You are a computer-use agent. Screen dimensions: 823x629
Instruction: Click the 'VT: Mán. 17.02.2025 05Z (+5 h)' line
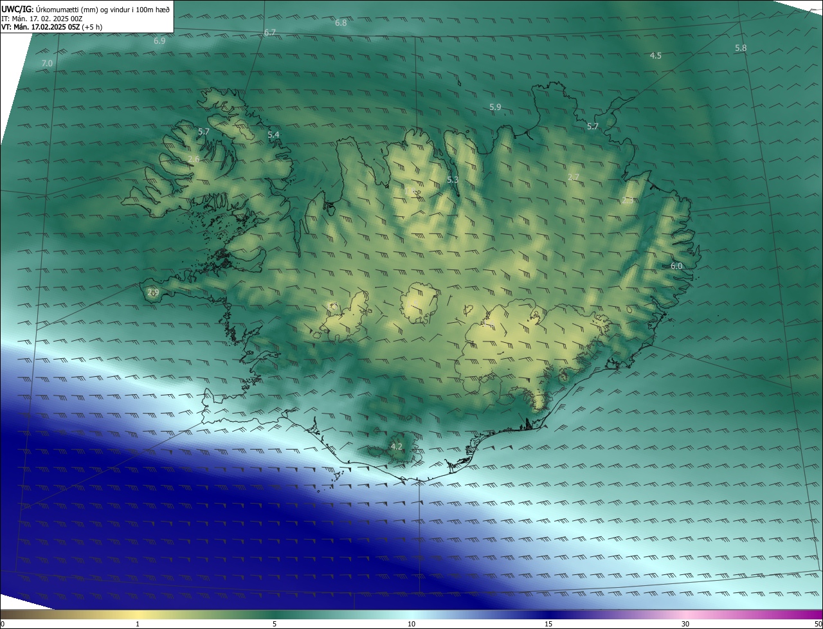point(51,27)
